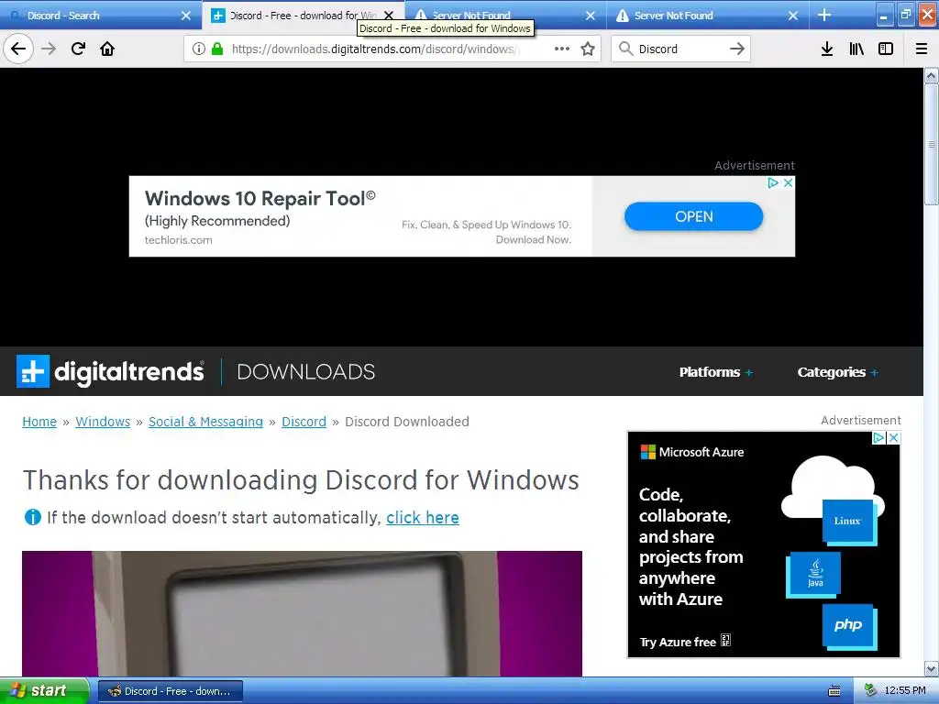This screenshot has height=704, width=939.
Task: Open the browser home page
Action: (x=107, y=49)
